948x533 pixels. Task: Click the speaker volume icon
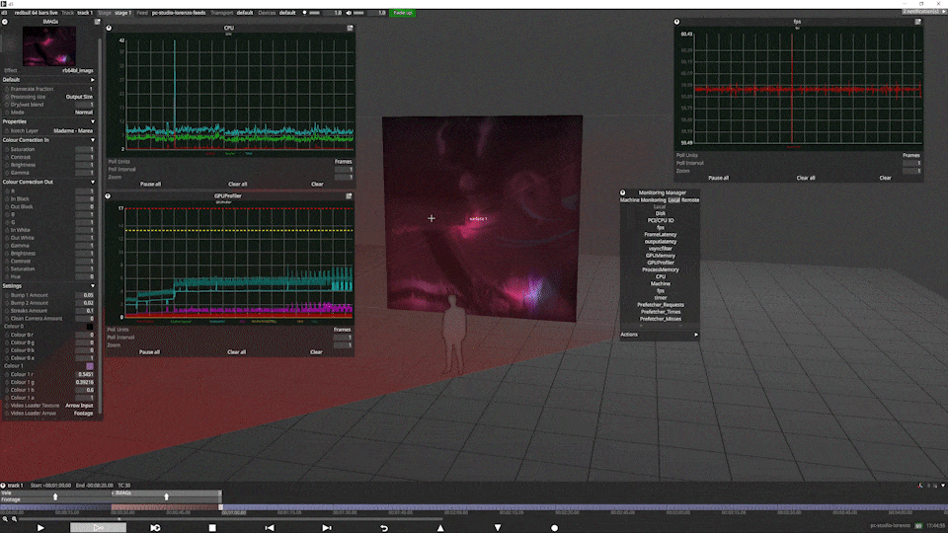pyautogui.click(x=349, y=13)
